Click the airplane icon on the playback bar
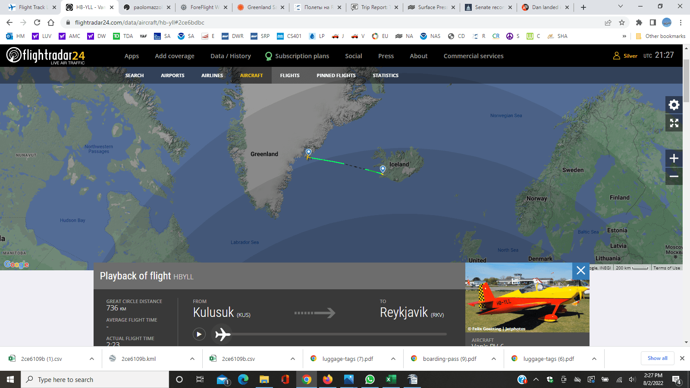 click(x=223, y=334)
